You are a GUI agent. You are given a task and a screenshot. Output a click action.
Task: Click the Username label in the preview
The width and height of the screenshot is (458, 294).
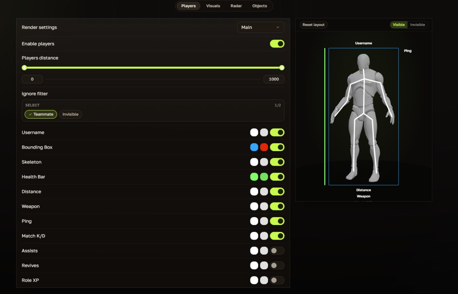pos(364,43)
